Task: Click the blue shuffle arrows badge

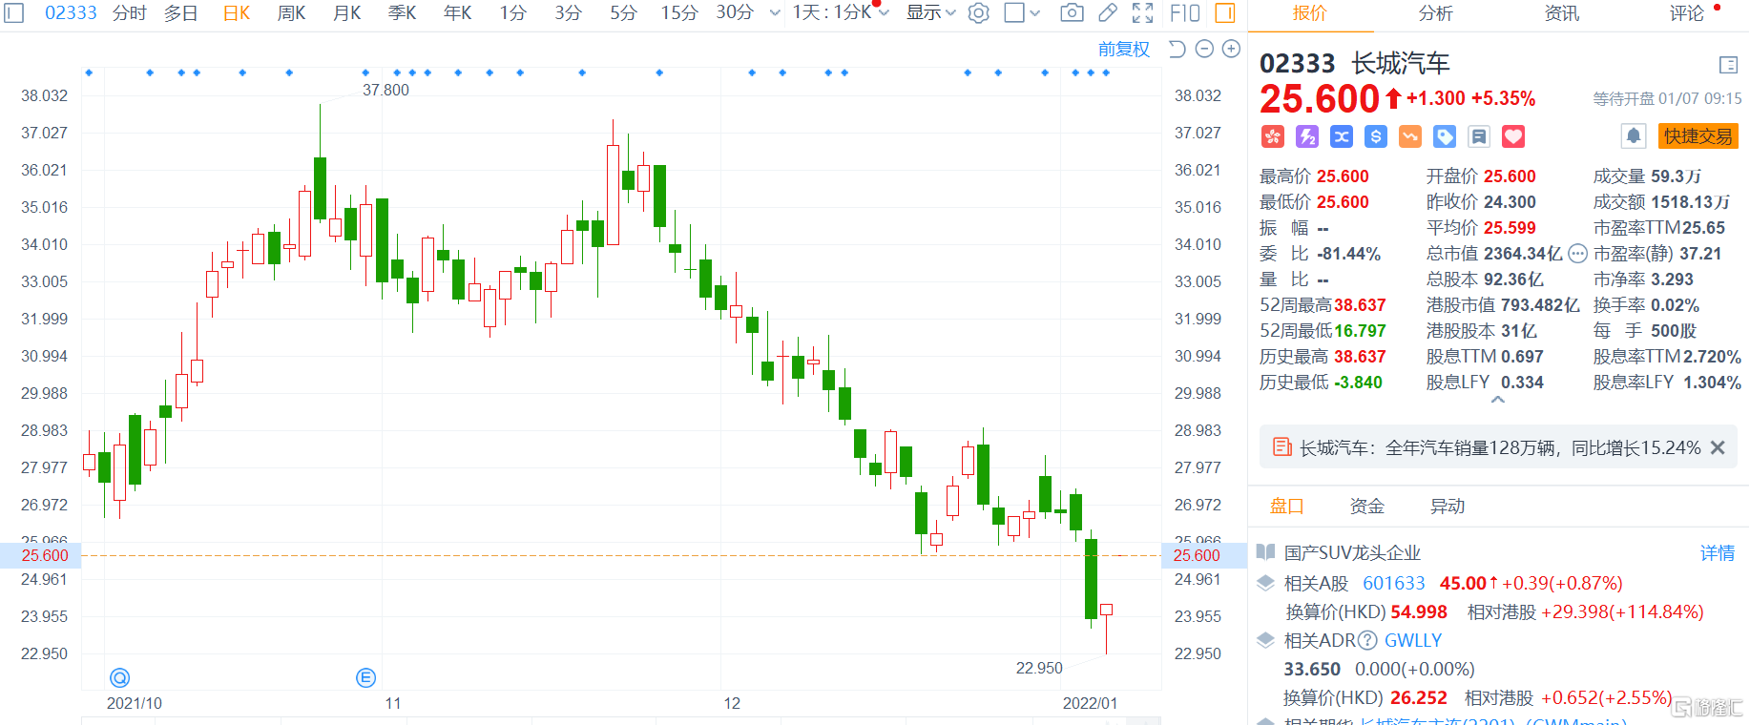Action: click(1342, 136)
